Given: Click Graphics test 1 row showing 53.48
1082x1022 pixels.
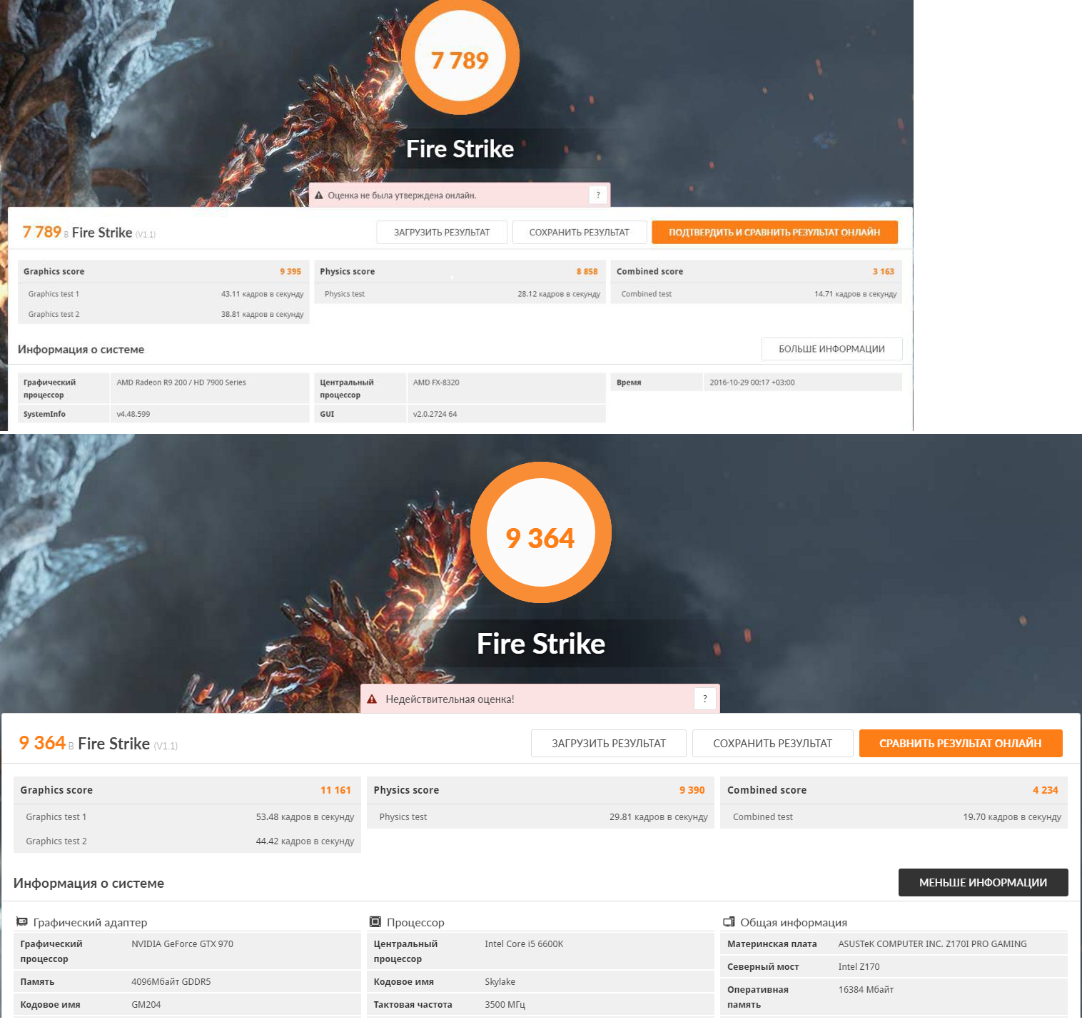Looking at the screenshot, I should (187, 816).
